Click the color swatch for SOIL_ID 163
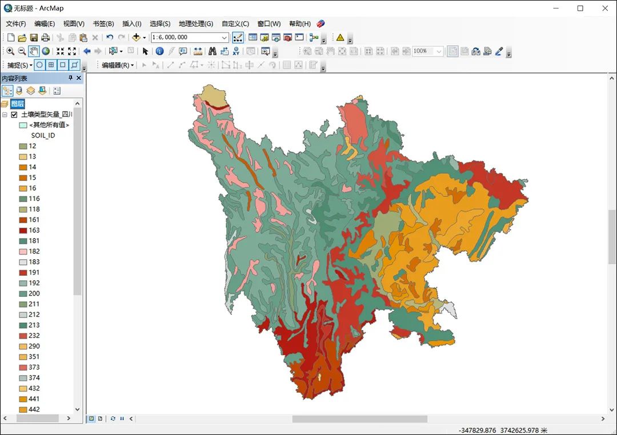 coord(23,231)
